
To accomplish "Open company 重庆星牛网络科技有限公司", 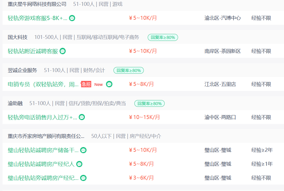I will point(37,4).
